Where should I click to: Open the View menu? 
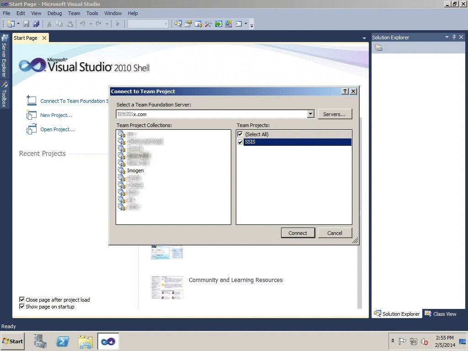pyautogui.click(x=36, y=13)
